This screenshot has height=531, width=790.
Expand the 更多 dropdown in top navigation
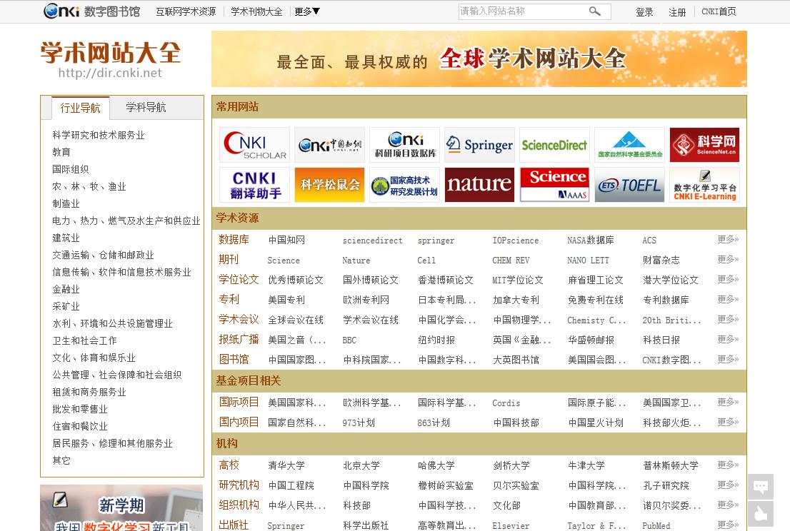click(306, 11)
